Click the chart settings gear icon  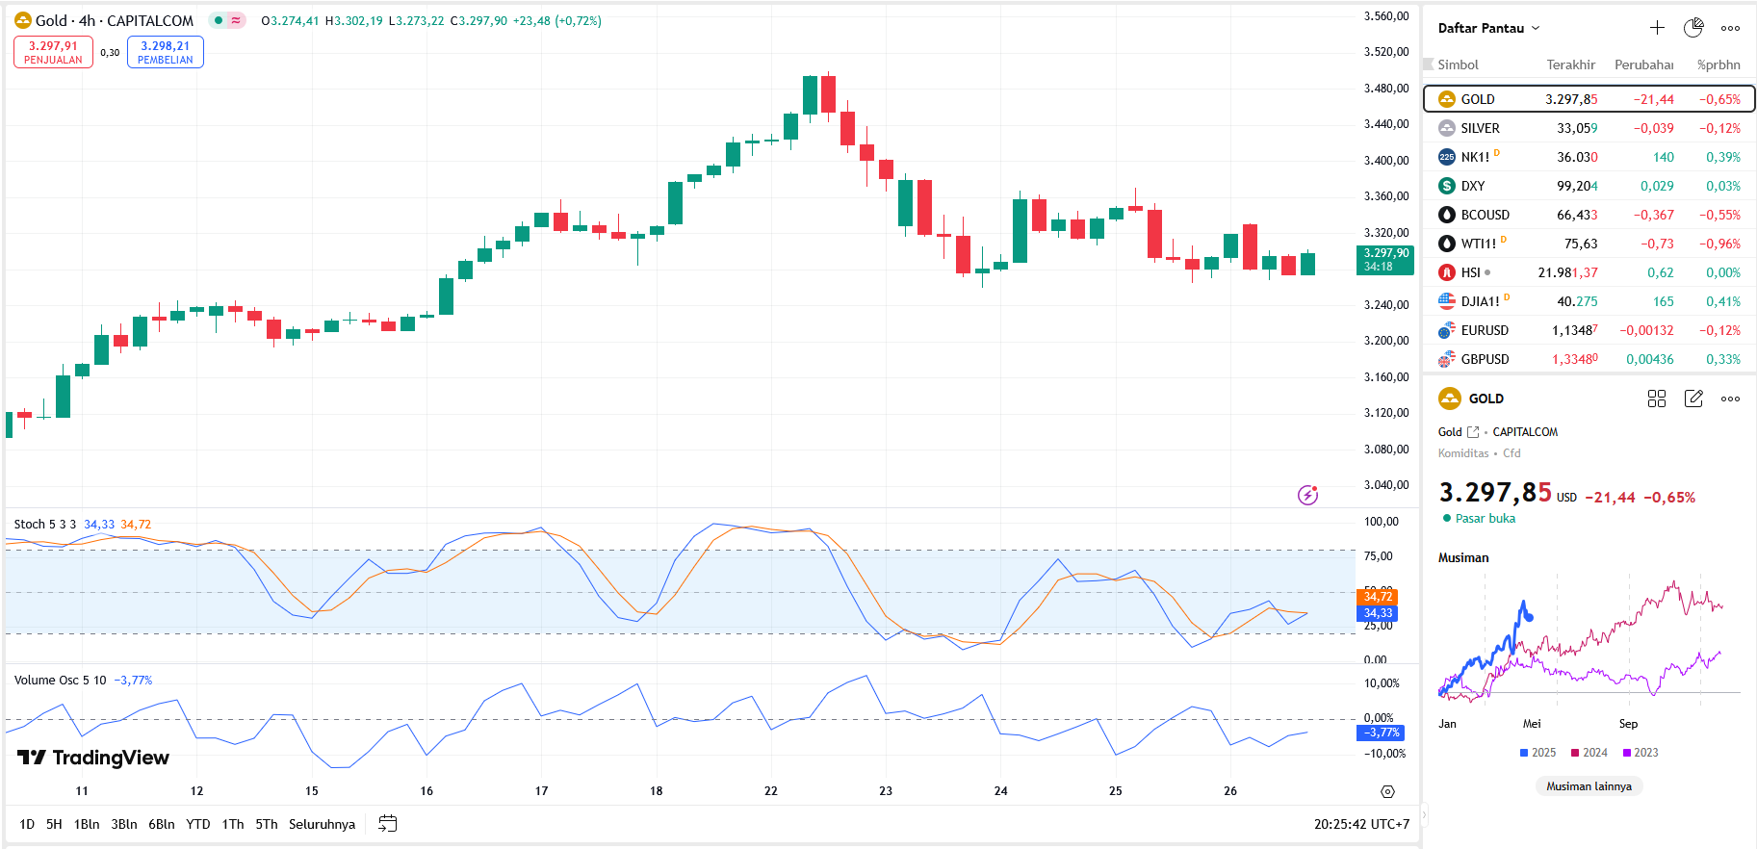[x=1387, y=791]
